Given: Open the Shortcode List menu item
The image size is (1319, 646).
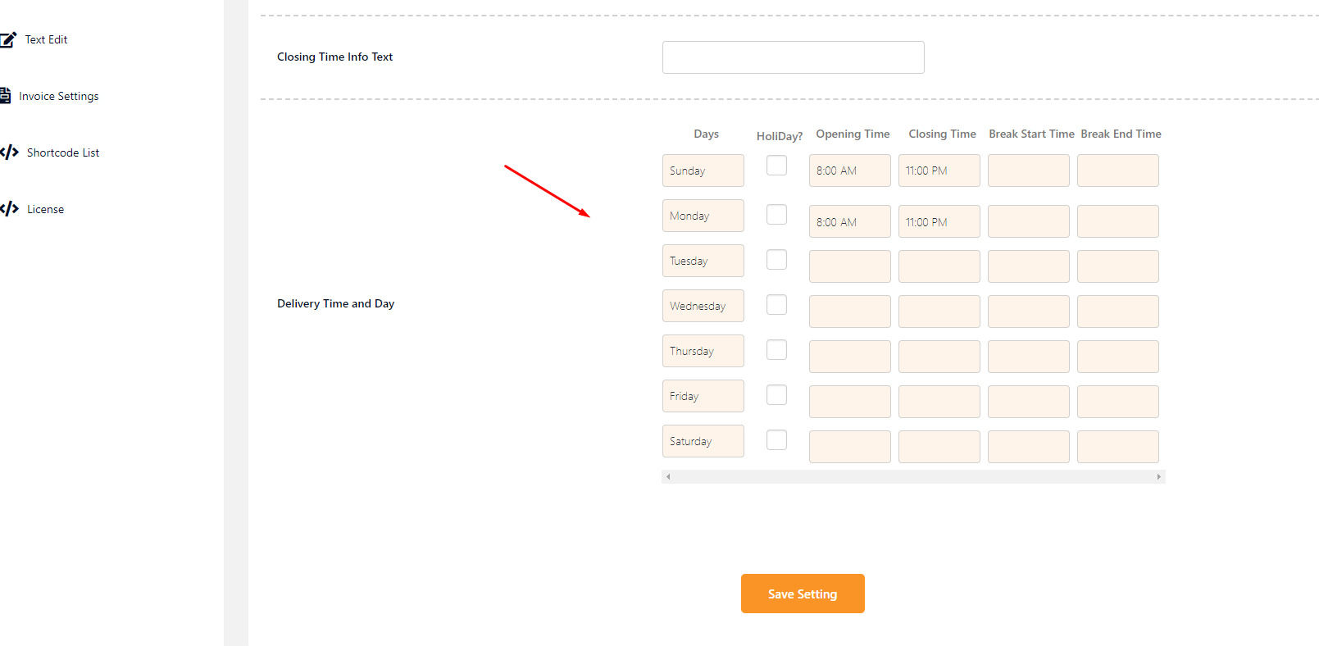Looking at the screenshot, I should click(x=62, y=152).
